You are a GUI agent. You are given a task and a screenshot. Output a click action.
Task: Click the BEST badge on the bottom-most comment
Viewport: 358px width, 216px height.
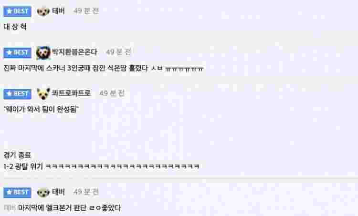pyautogui.click(x=17, y=192)
